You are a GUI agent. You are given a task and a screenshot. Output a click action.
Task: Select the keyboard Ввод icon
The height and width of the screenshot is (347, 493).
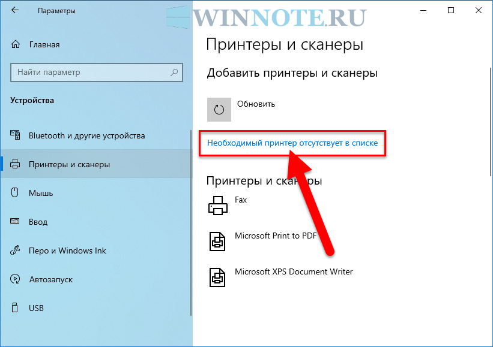point(15,221)
